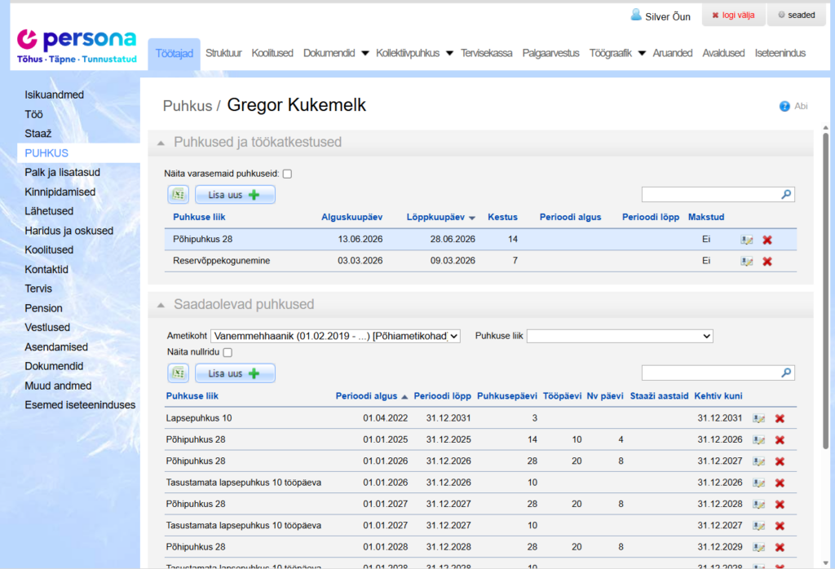Delete the Lapsepuhkus 10 entry

(x=780, y=418)
